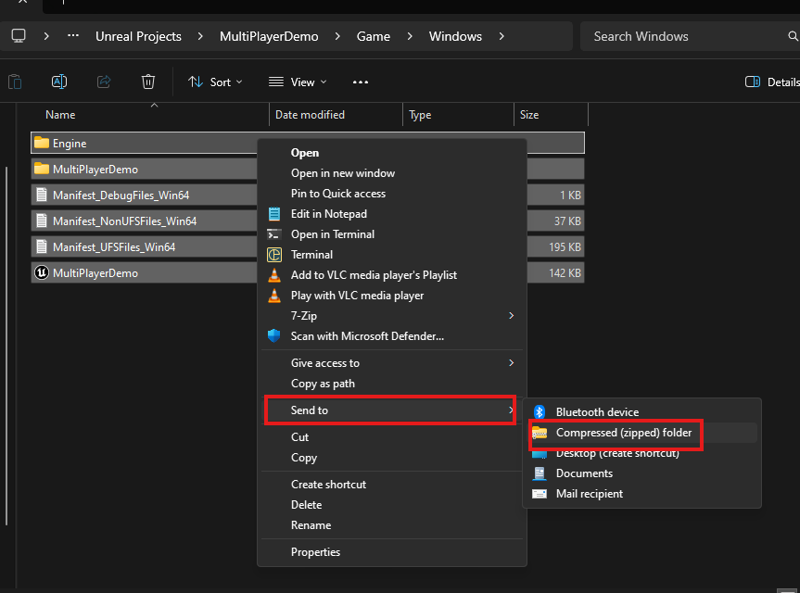
Task: Click the Paste clipboard icon in toolbar
Action: (x=15, y=82)
